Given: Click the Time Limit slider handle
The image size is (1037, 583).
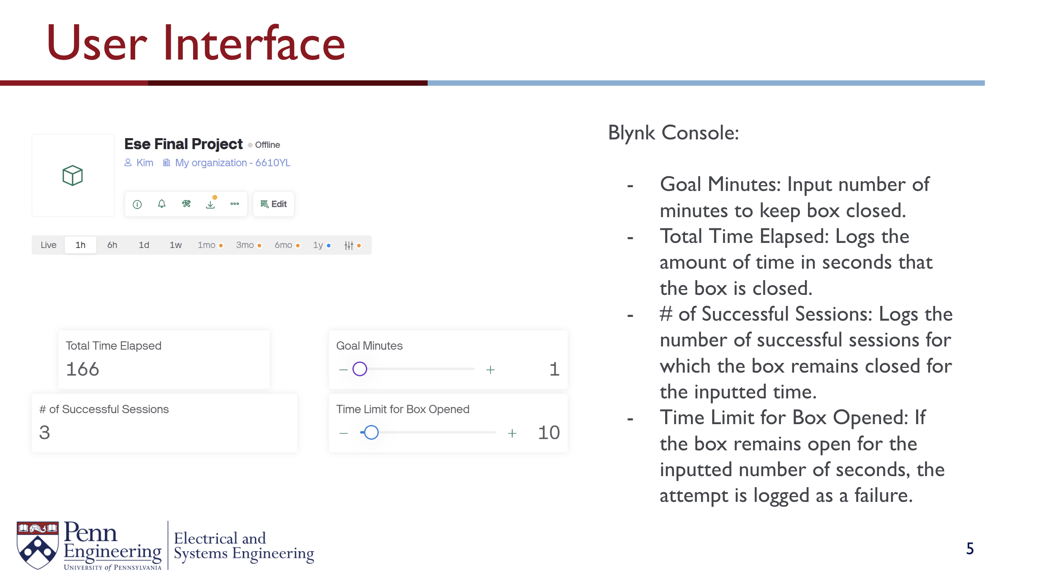Looking at the screenshot, I should point(371,433).
